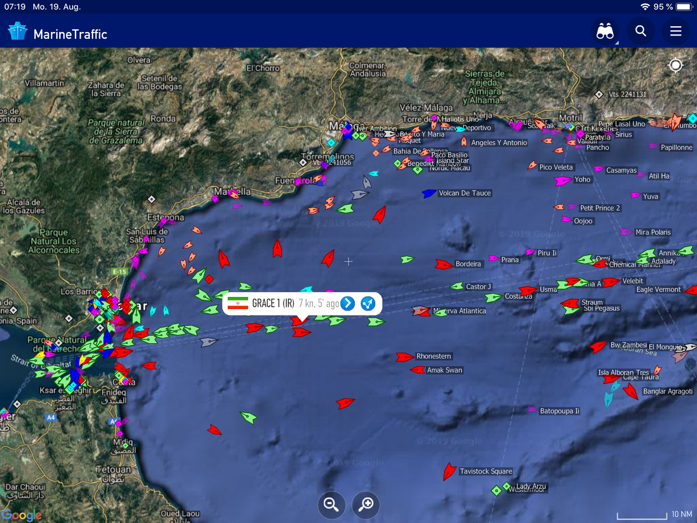Viewport: 697px width, 523px height.
Task: Select the Vts 2241131 station marker
Action: point(599,94)
